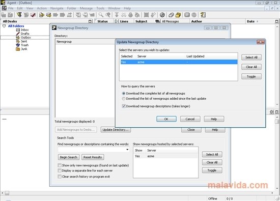Open the Tools menu
The height and width of the screenshot is (201, 280).
100,8
